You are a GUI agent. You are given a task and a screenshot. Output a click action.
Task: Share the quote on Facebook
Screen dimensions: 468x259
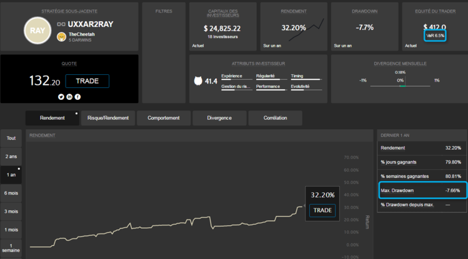(x=77, y=97)
